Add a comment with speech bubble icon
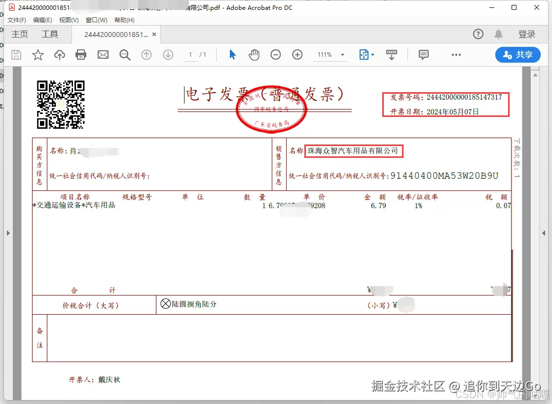Image resolution: width=552 pixels, height=404 pixels. 424,55
